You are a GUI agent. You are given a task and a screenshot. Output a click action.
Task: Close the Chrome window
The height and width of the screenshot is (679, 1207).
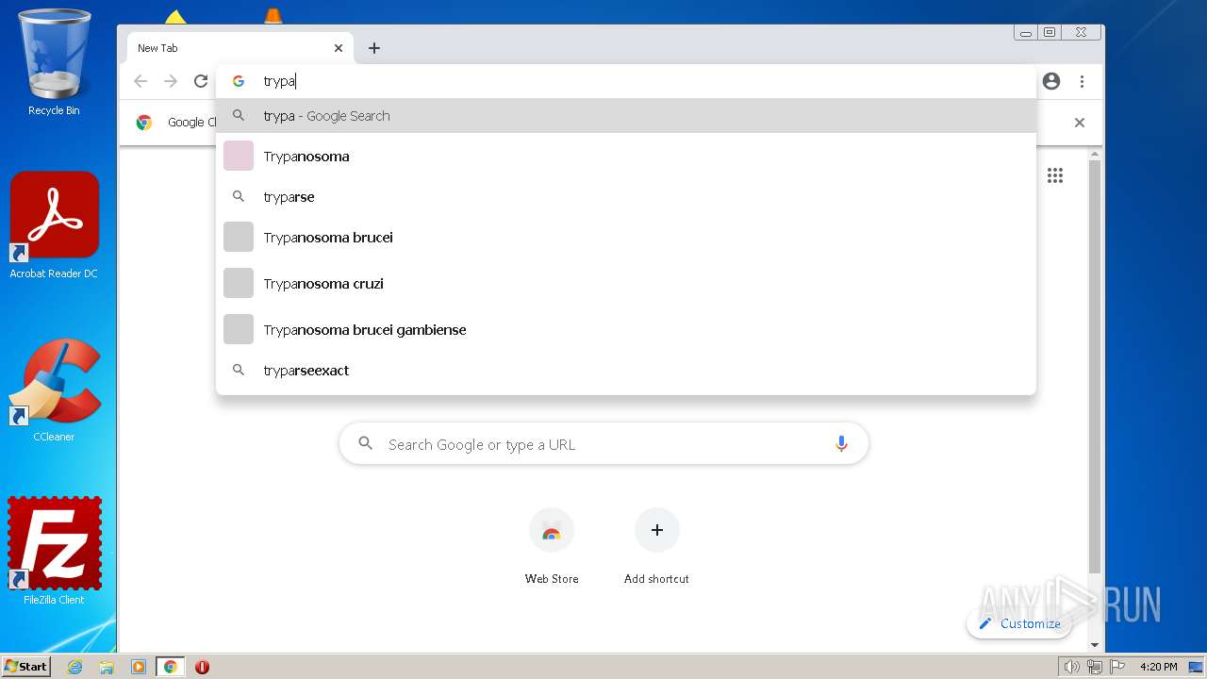[1081, 33]
